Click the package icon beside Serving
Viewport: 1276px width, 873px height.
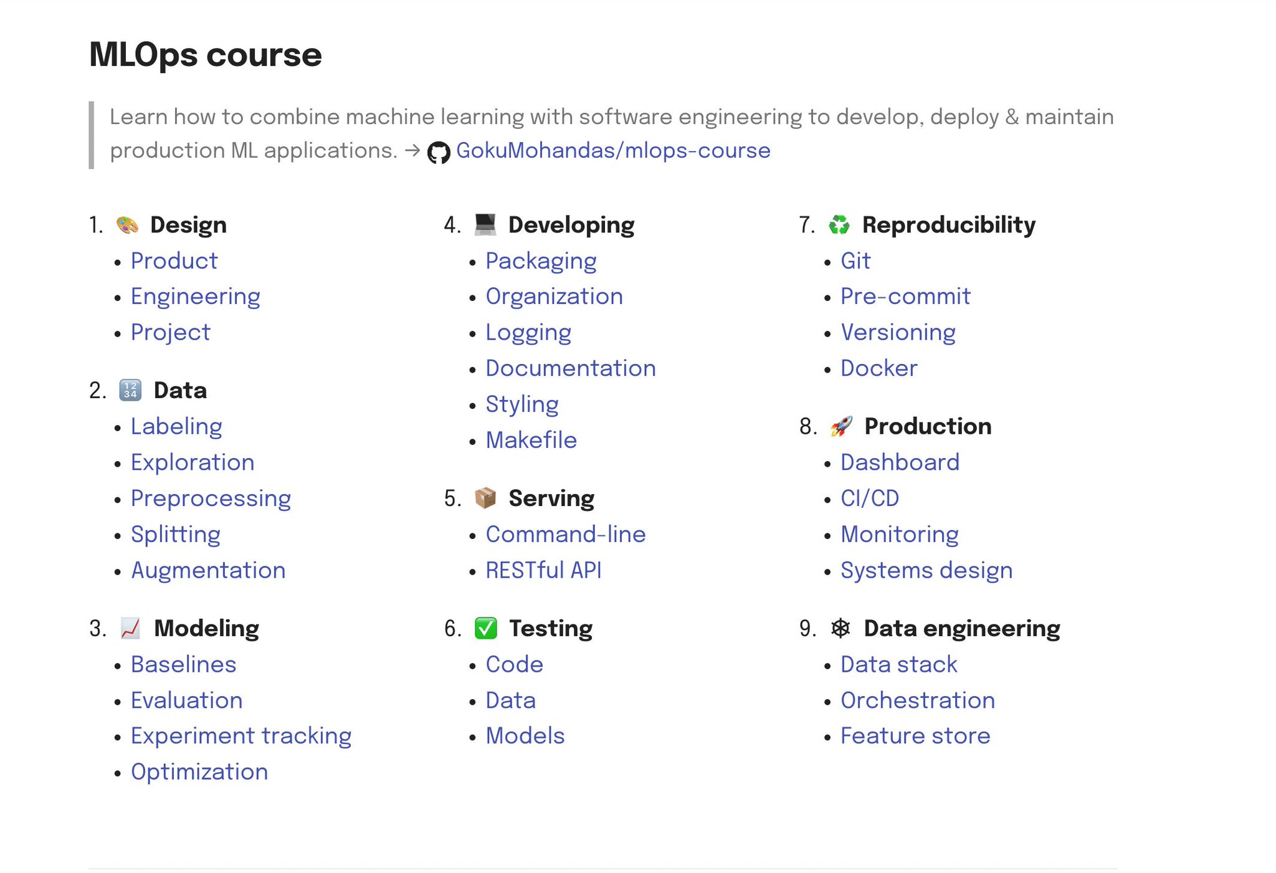pos(485,499)
